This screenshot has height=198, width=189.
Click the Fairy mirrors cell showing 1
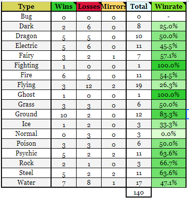(x=113, y=56)
